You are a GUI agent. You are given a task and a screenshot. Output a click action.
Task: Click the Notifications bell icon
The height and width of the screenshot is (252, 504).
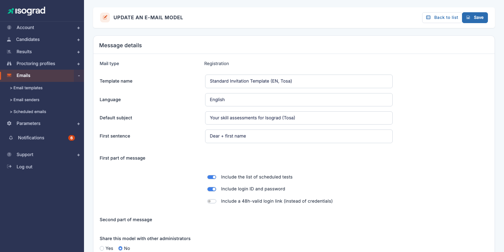tap(11, 138)
